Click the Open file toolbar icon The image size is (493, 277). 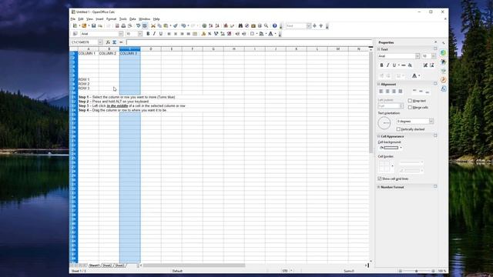click(84, 25)
